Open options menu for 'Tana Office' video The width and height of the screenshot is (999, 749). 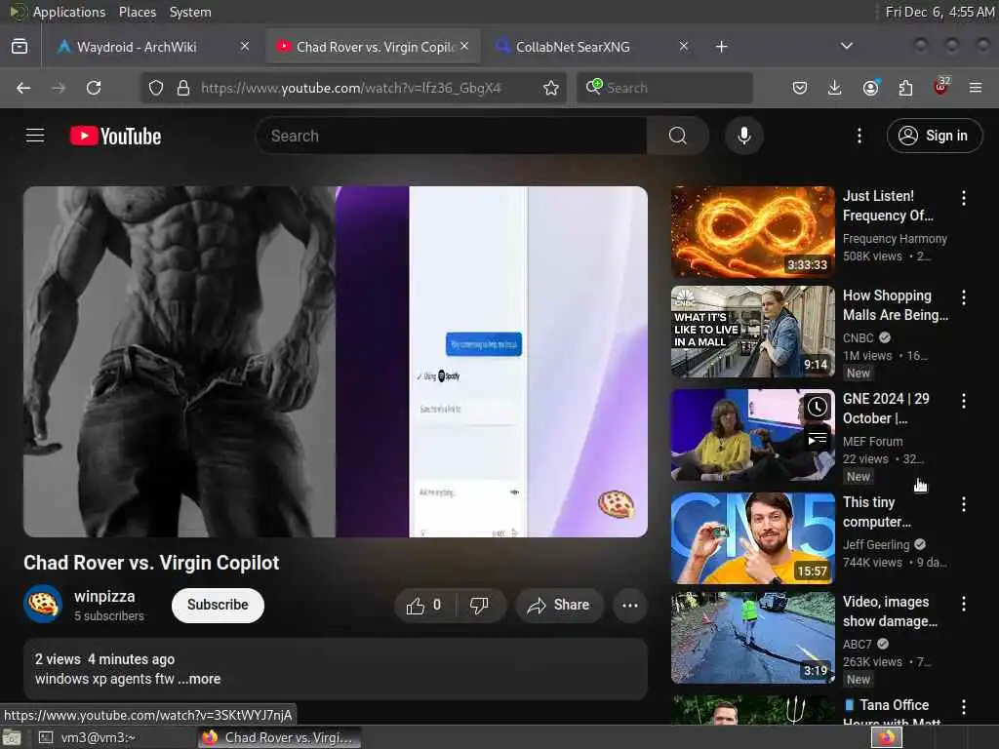click(x=963, y=707)
